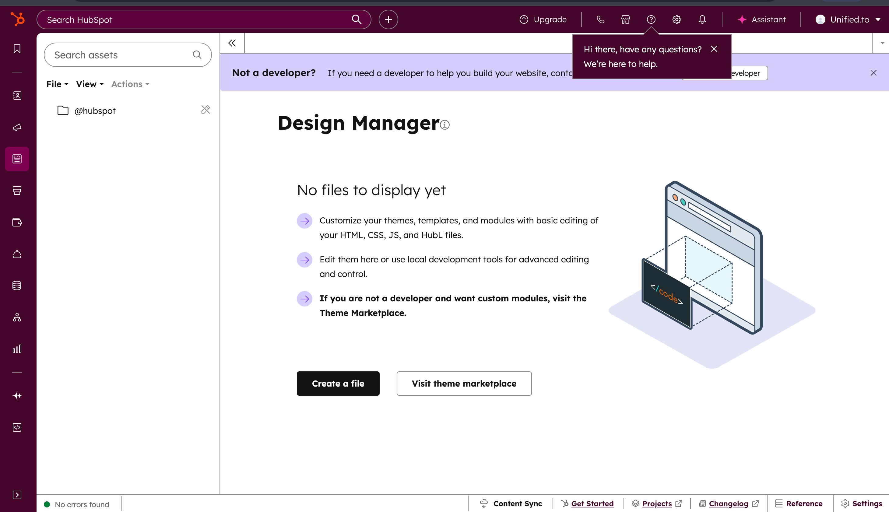This screenshot has height=512, width=889.
Task: Open the File dropdown menu
Action: tap(57, 84)
